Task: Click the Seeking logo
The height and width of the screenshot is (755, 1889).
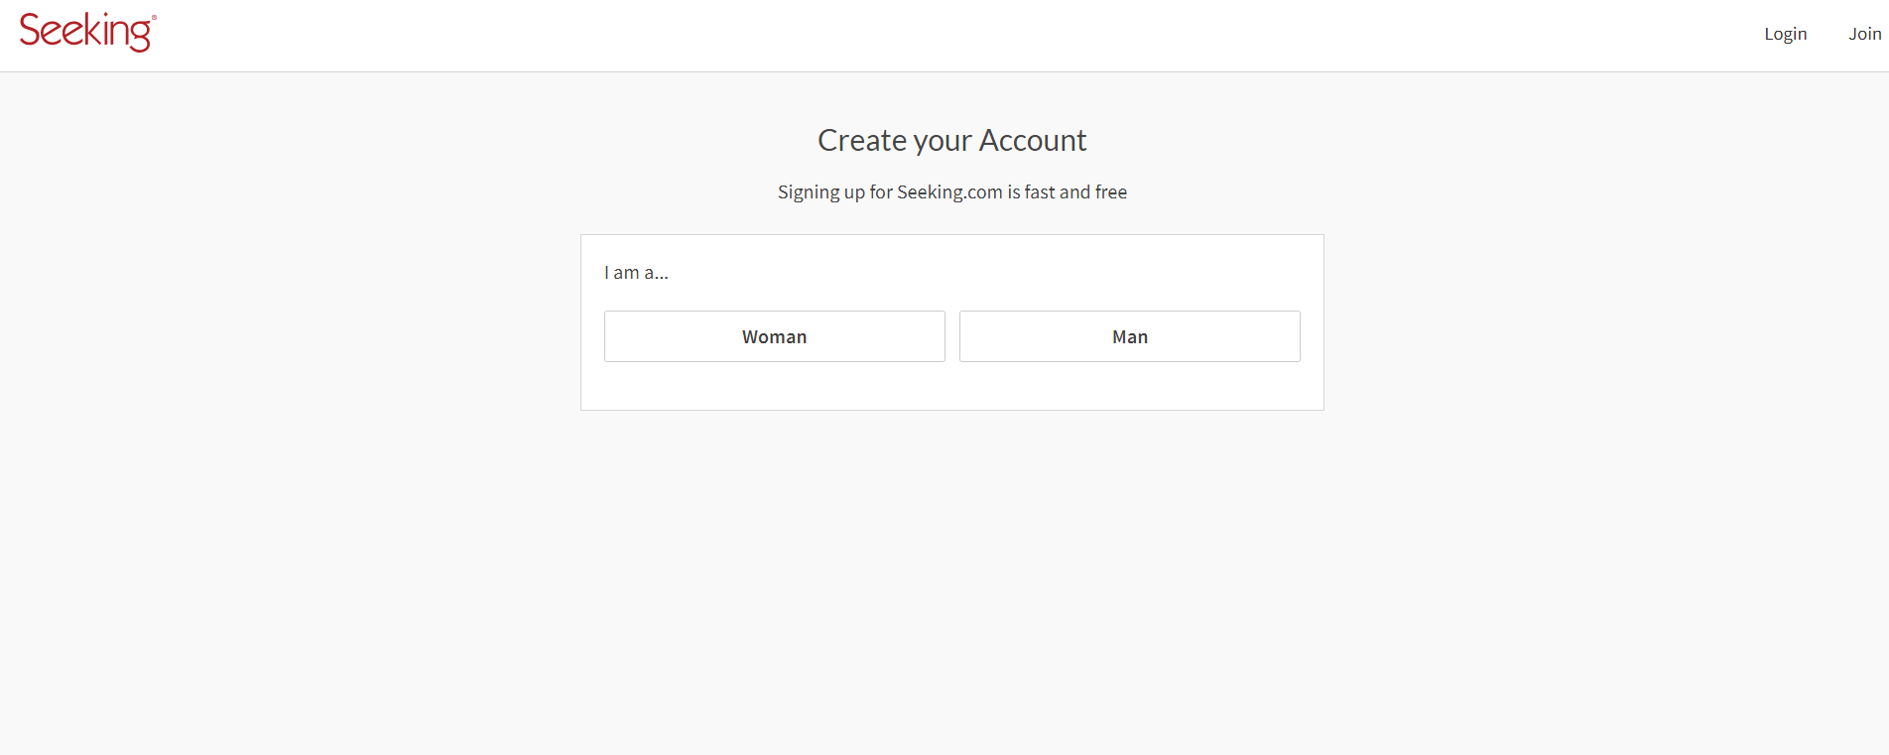Action: 87,32
